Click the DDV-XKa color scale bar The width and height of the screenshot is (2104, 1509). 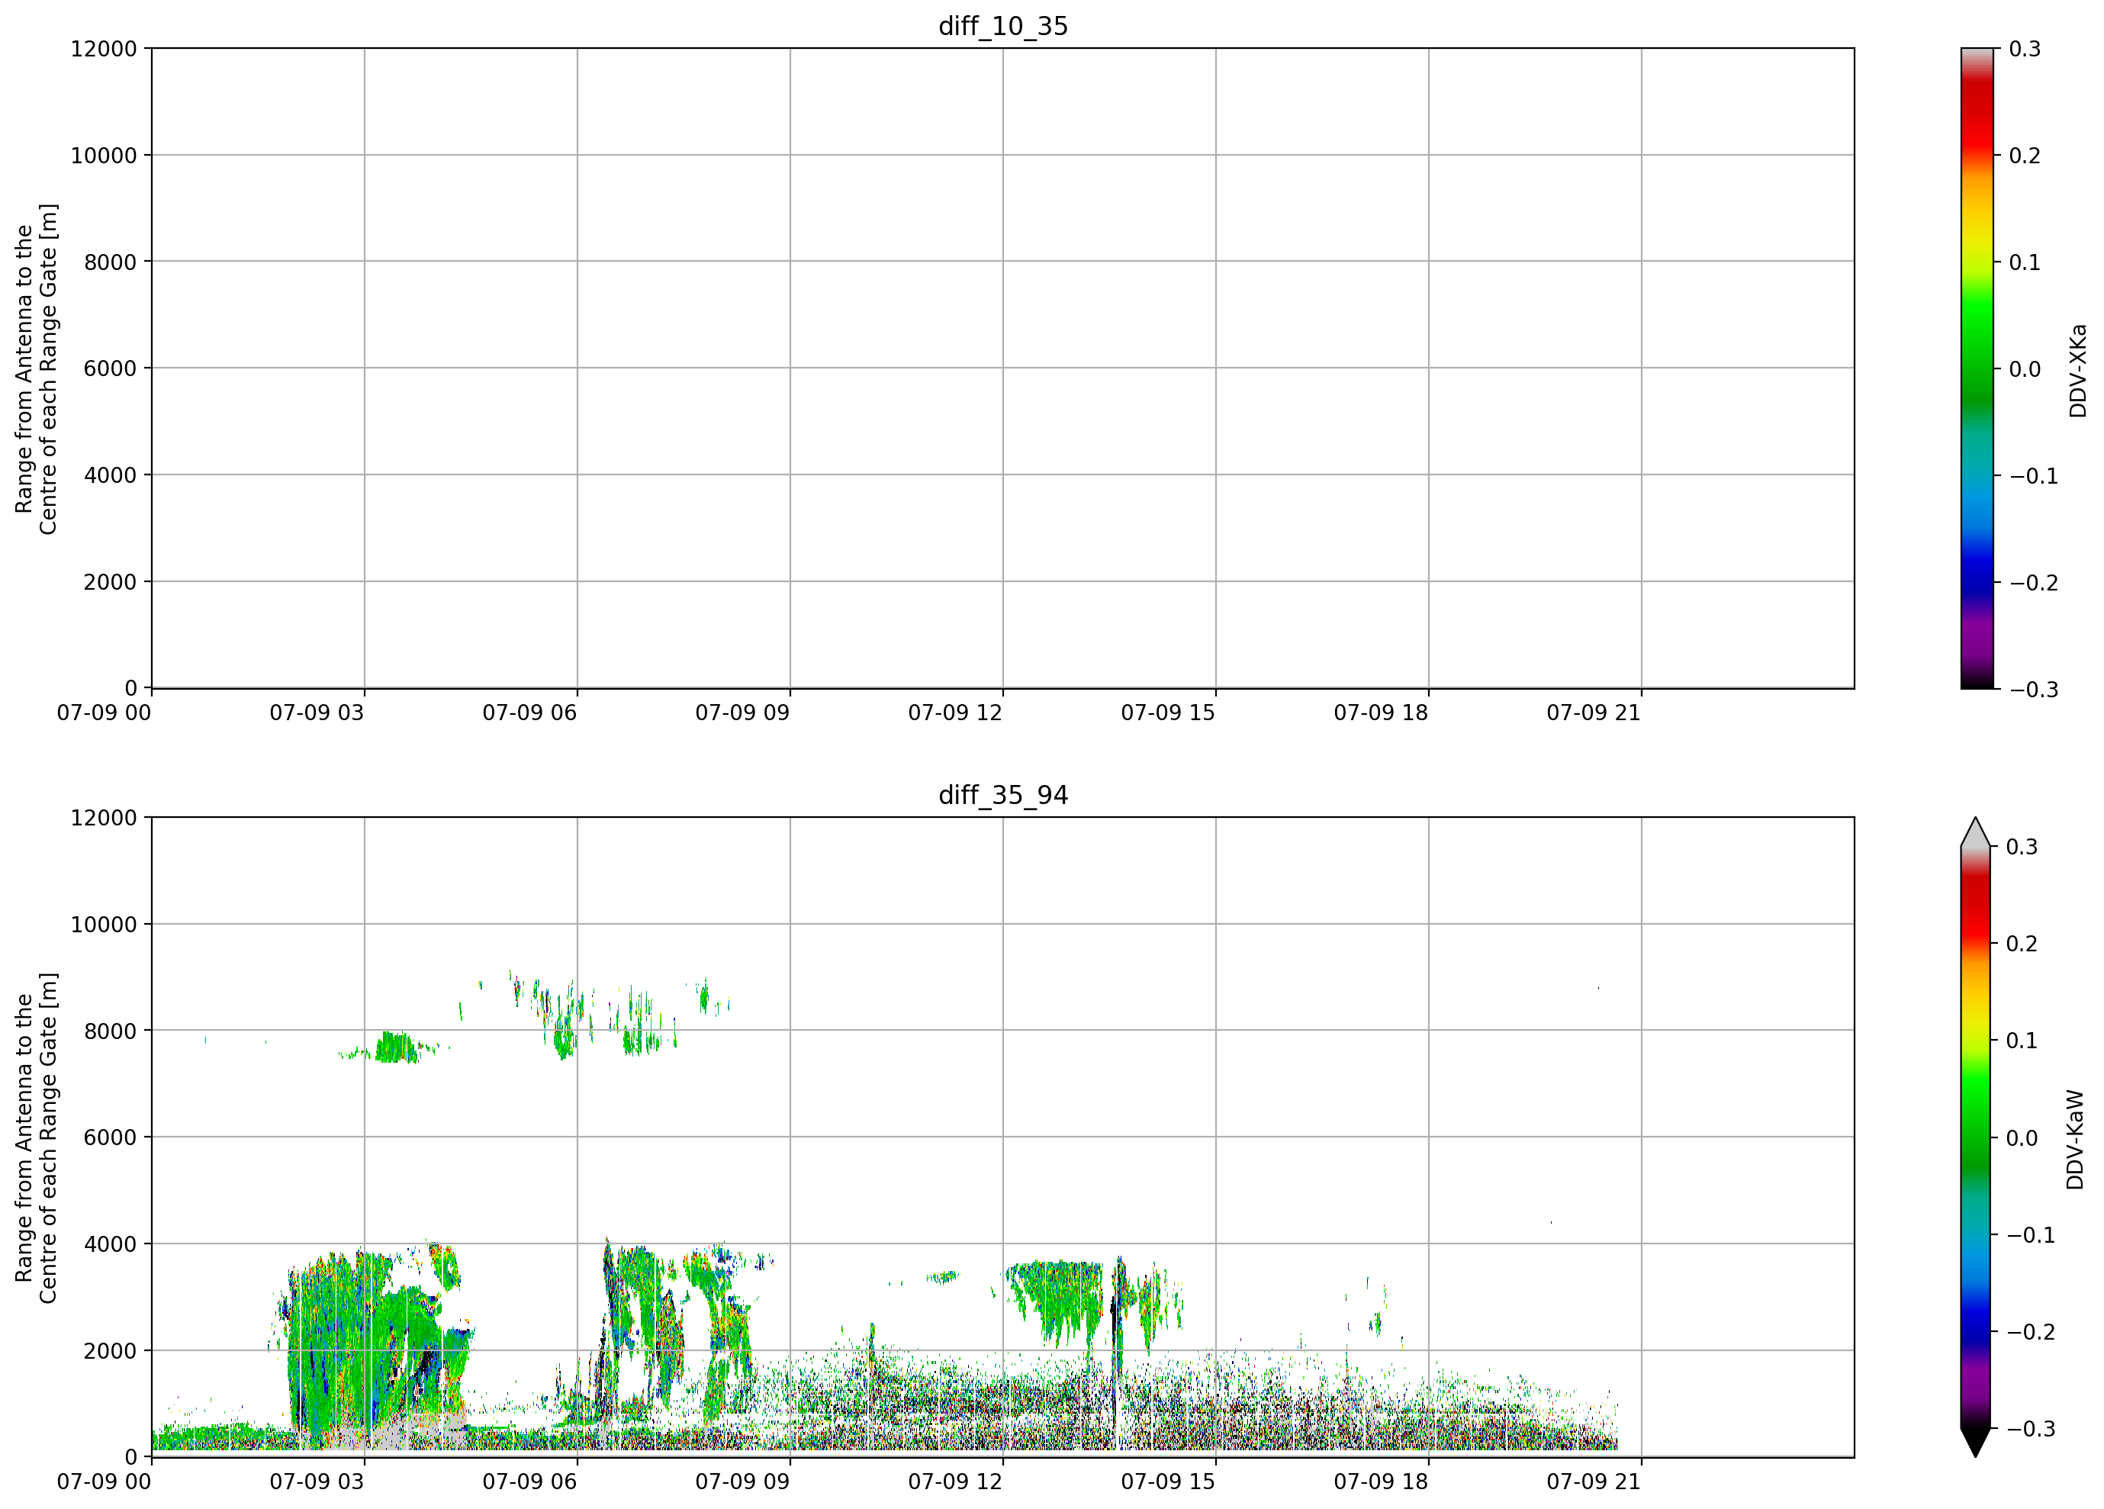1977,368
